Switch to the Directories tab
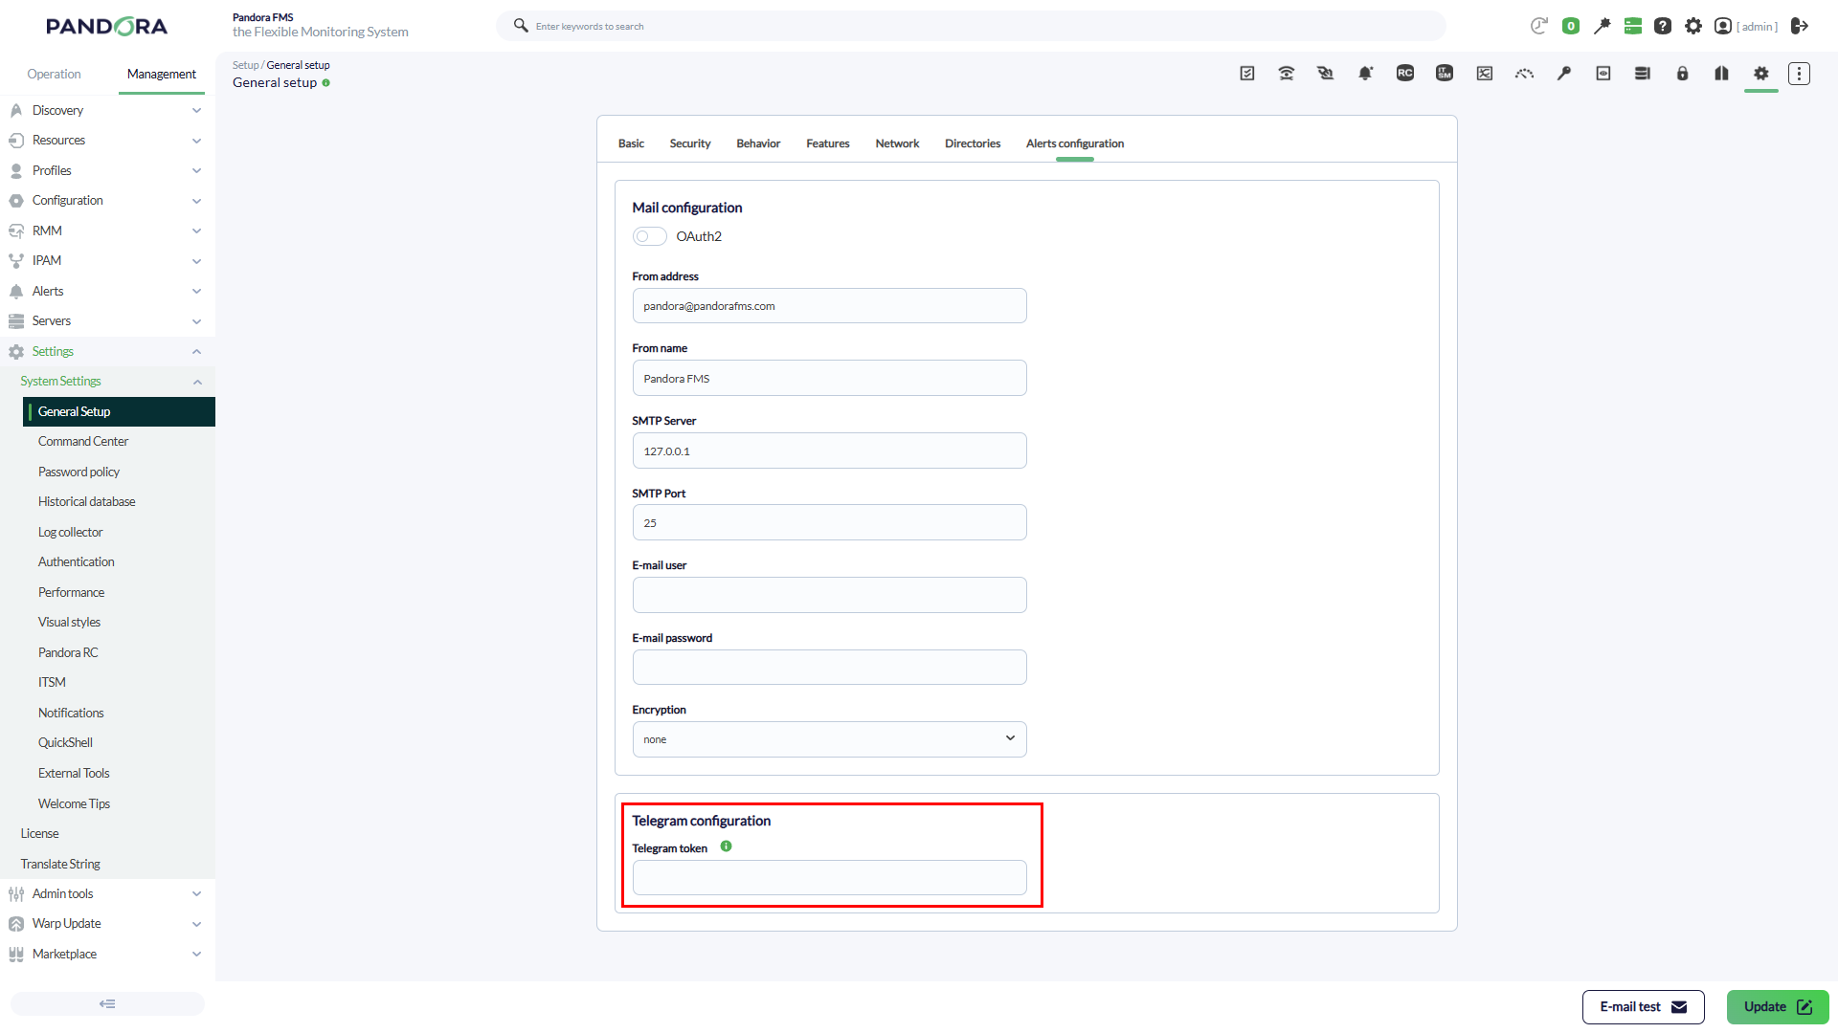Viewport: 1838px width, 1033px height. (x=973, y=143)
